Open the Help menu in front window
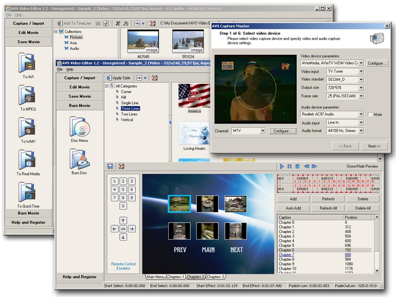Screen dimensions: 396x297 [x=70, y=69]
